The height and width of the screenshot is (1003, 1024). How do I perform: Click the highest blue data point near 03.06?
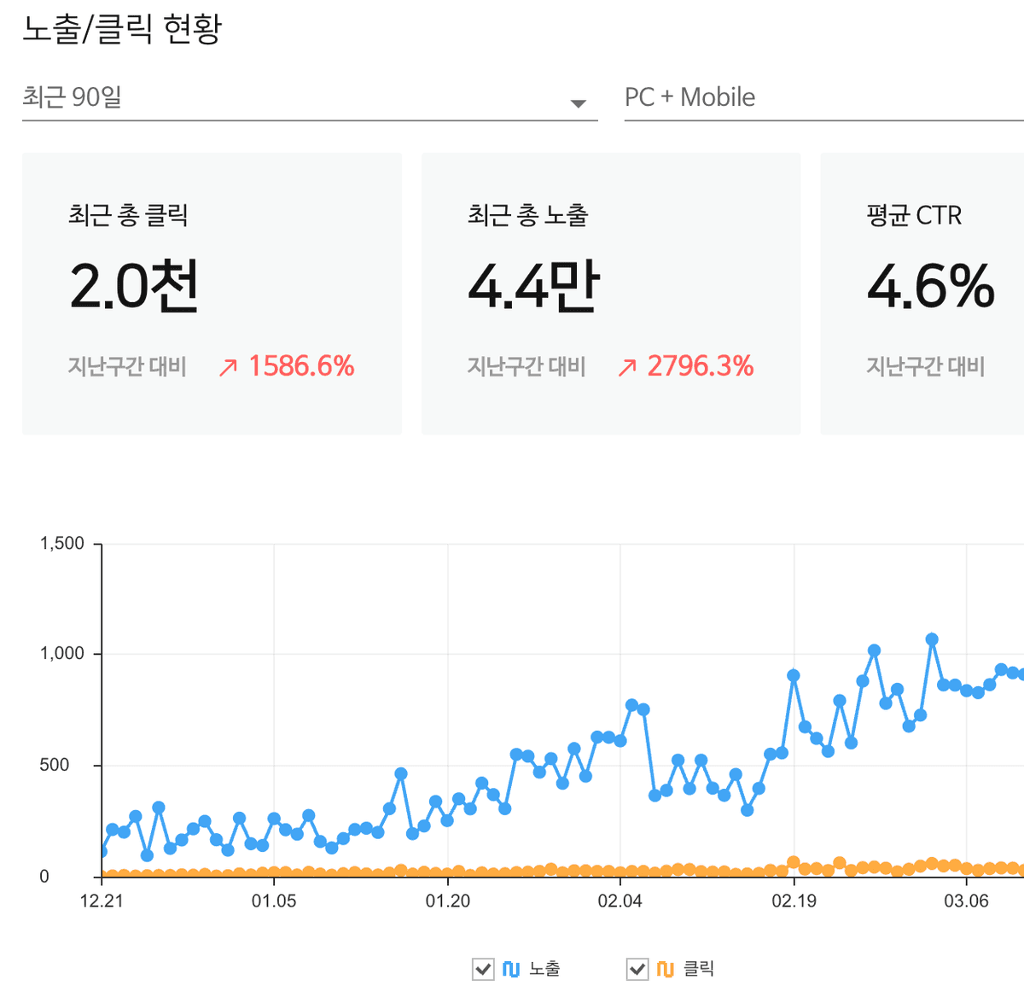930,637
